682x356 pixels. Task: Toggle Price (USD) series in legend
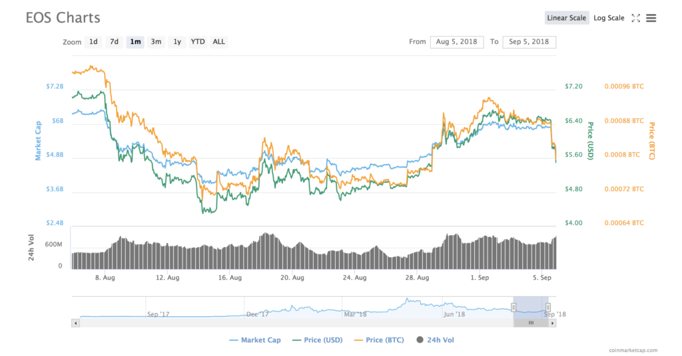(318, 340)
